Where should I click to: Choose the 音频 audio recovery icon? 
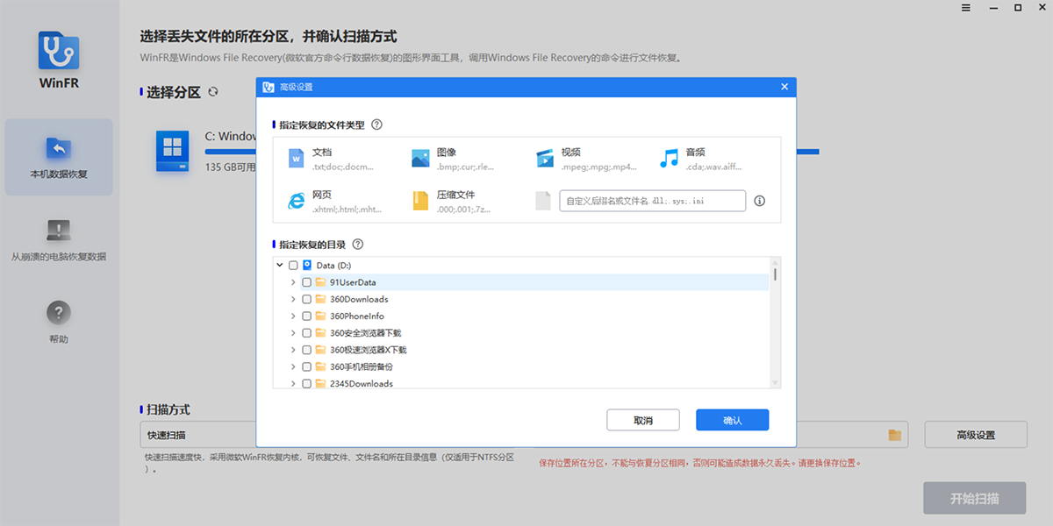(x=668, y=157)
